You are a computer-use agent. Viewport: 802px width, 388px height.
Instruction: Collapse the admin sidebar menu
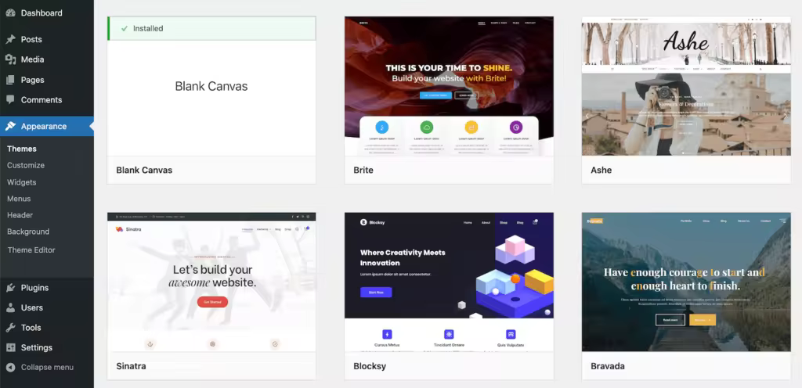click(x=47, y=367)
